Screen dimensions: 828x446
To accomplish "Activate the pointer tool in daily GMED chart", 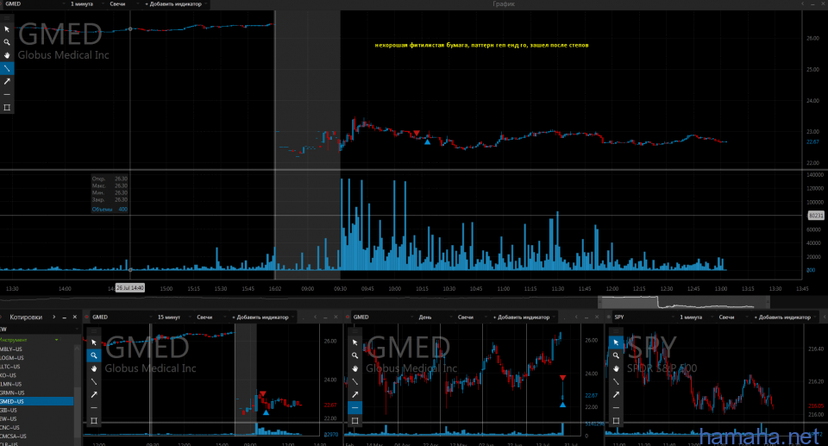I will point(354,342).
